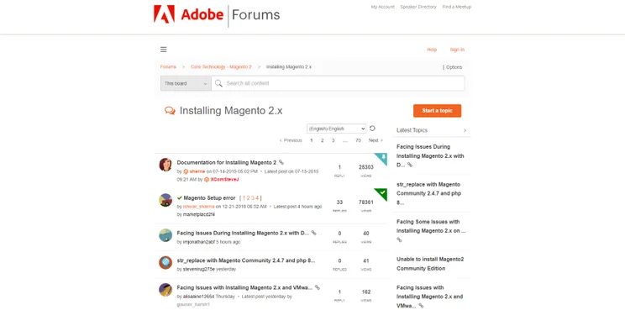
Task: Click the '78361' views count
Action: (366, 202)
